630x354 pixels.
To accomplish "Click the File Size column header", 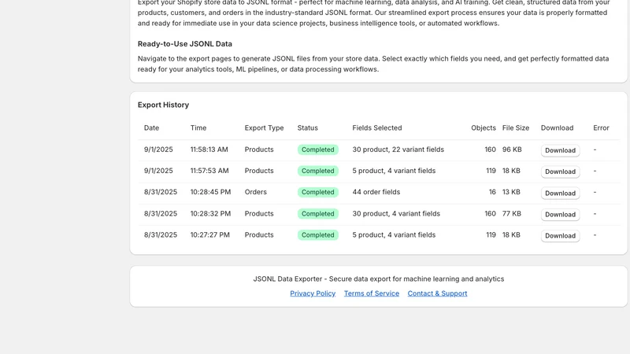I will tap(516, 127).
